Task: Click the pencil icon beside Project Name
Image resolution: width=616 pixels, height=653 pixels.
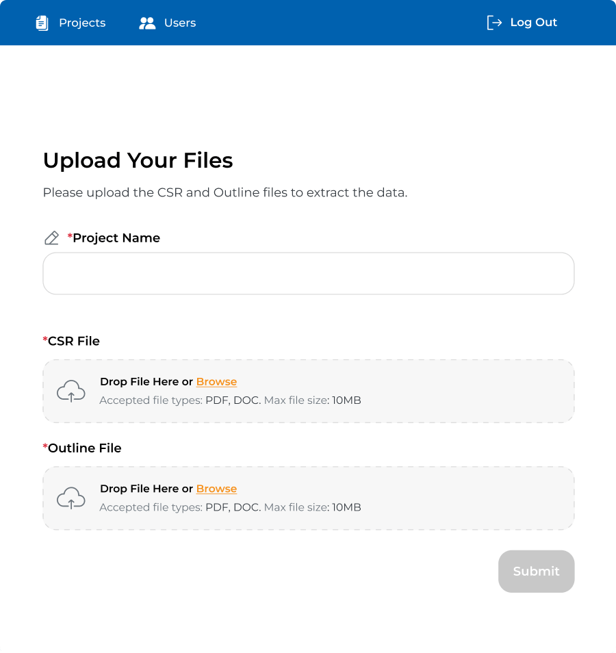Action: point(51,238)
